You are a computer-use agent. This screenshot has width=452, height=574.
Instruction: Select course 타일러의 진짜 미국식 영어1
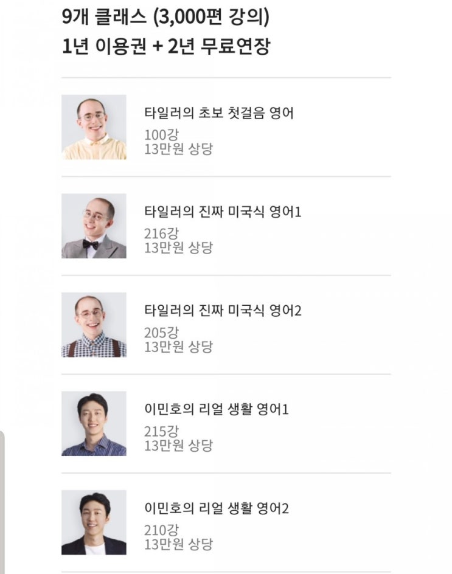click(x=223, y=212)
